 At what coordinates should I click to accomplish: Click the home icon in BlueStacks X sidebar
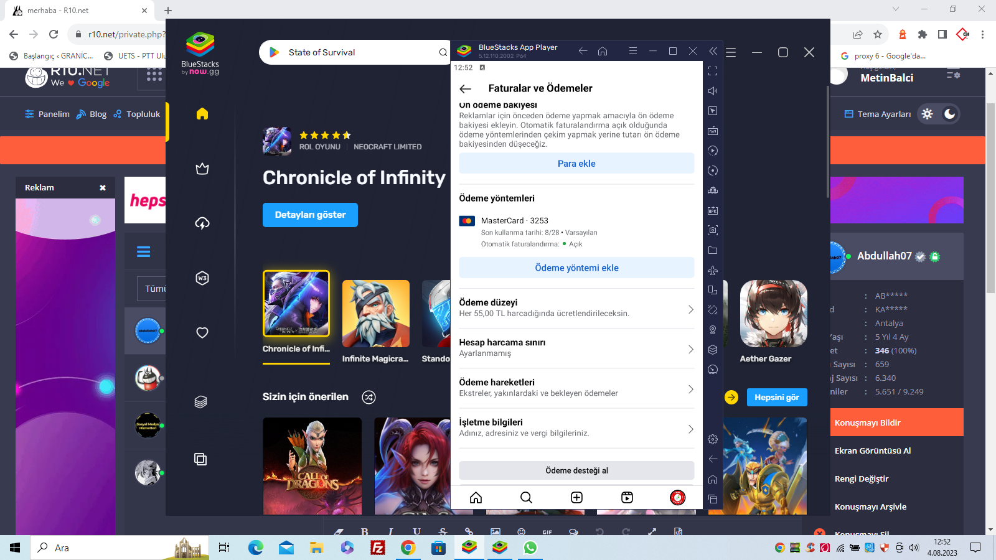(x=202, y=113)
